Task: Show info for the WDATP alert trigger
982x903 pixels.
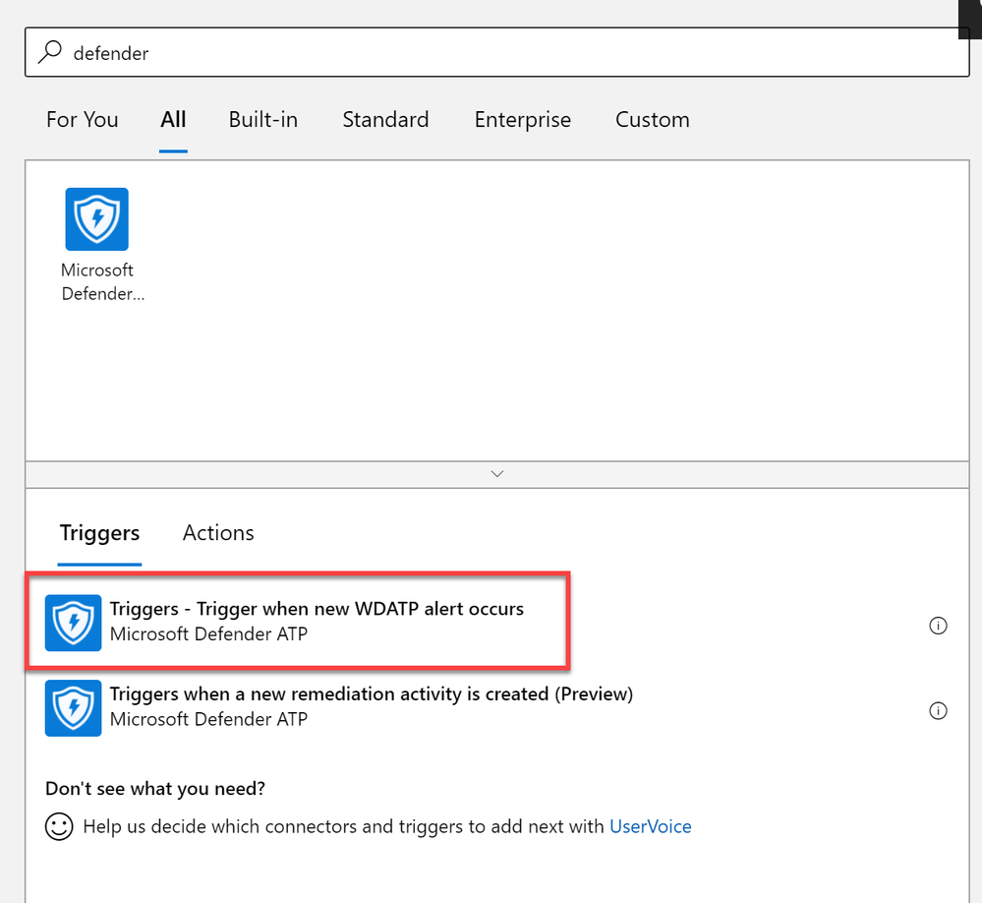Action: (x=938, y=626)
